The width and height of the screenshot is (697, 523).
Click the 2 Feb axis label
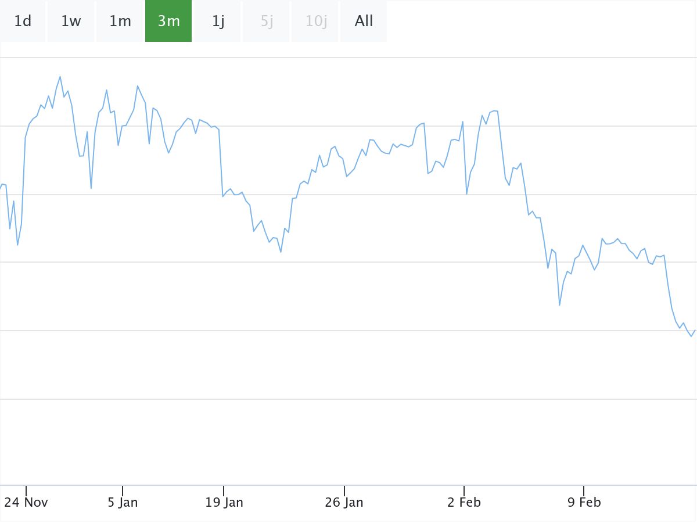(464, 502)
